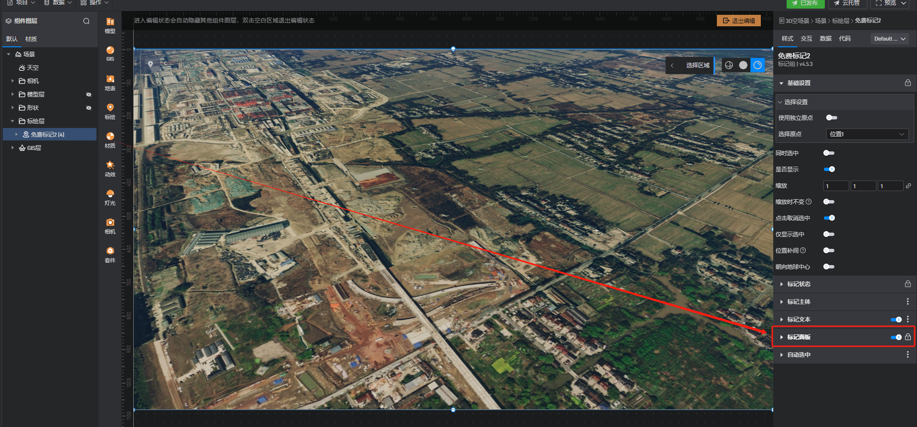The image size is (917, 427).
Task: Expand the 标记主体 section
Action: click(781, 302)
